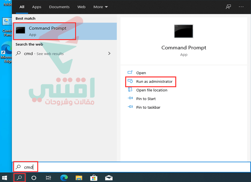The width and height of the screenshot is (251, 182).
Task: Click the taskbar search magnifier icon
Action: [x=19, y=178]
